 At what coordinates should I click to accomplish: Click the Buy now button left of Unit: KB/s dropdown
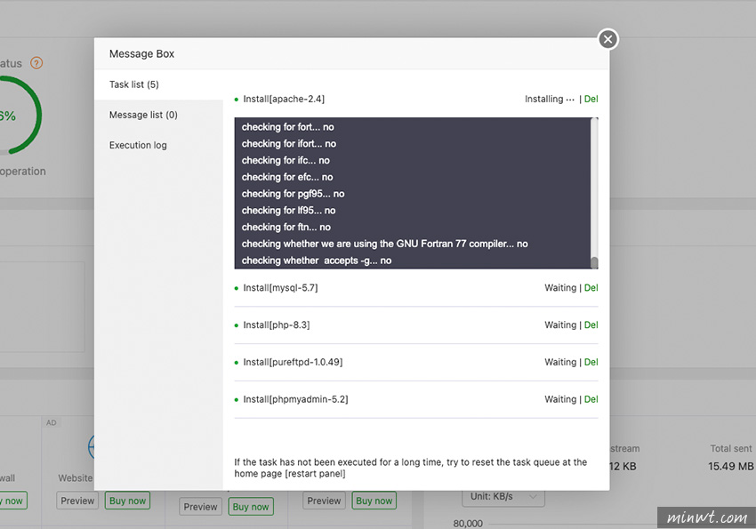click(x=374, y=501)
